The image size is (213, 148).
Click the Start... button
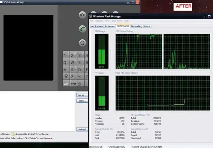tap(82, 101)
